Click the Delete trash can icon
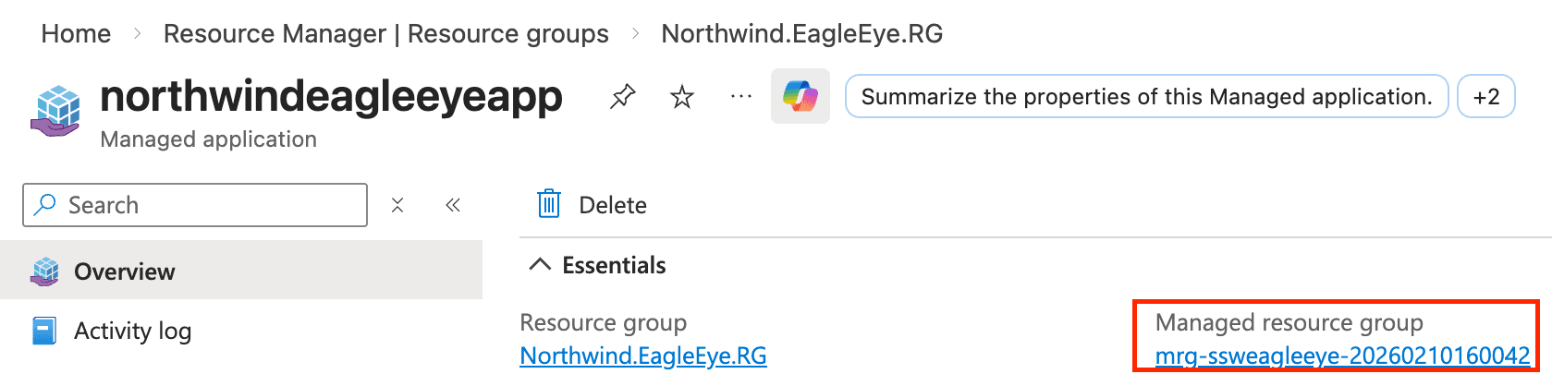 (549, 204)
